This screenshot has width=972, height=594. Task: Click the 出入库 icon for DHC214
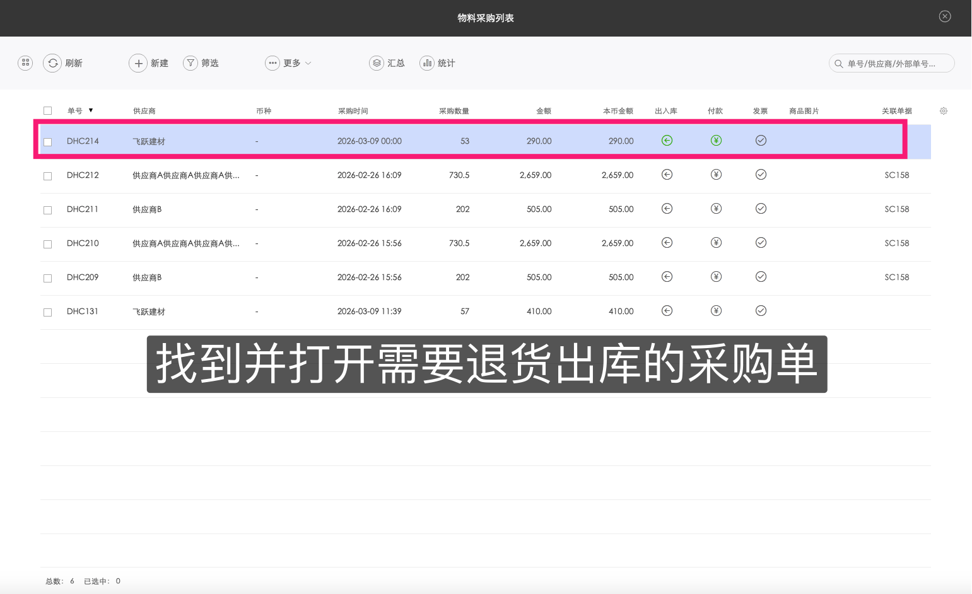(x=667, y=141)
